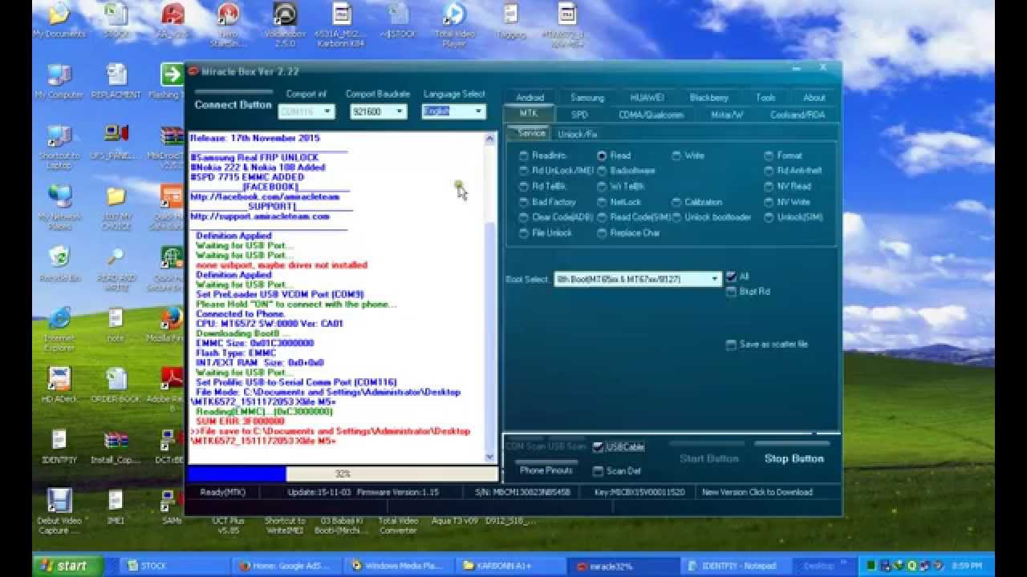Toggle the All checkbox
This screenshot has width=1027, height=577.
tap(731, 276)
